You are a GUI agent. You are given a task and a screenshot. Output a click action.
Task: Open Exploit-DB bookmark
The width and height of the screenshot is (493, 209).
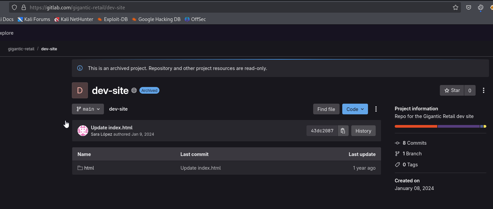tap(112, 19)
